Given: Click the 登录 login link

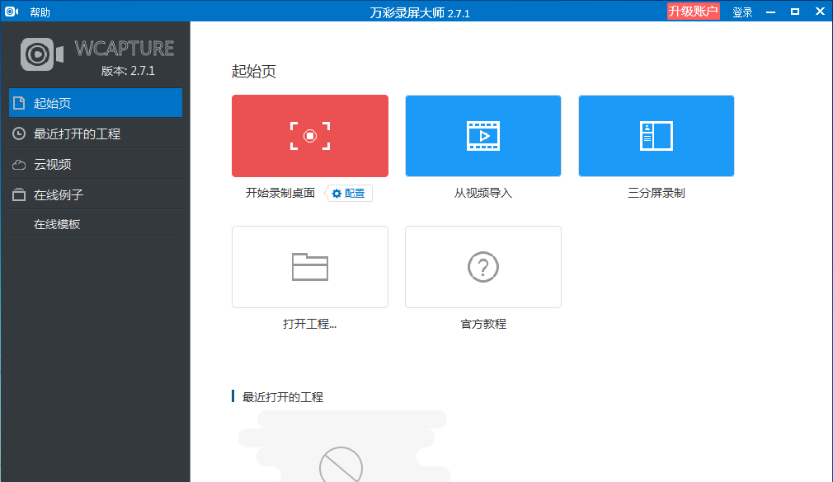Looking at the screenshot, I should point(741,12).
